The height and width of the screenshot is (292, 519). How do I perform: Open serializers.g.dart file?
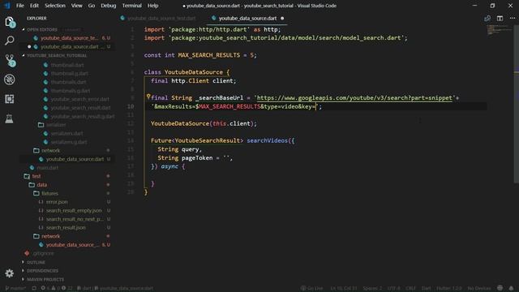click(x=69, y=142)
